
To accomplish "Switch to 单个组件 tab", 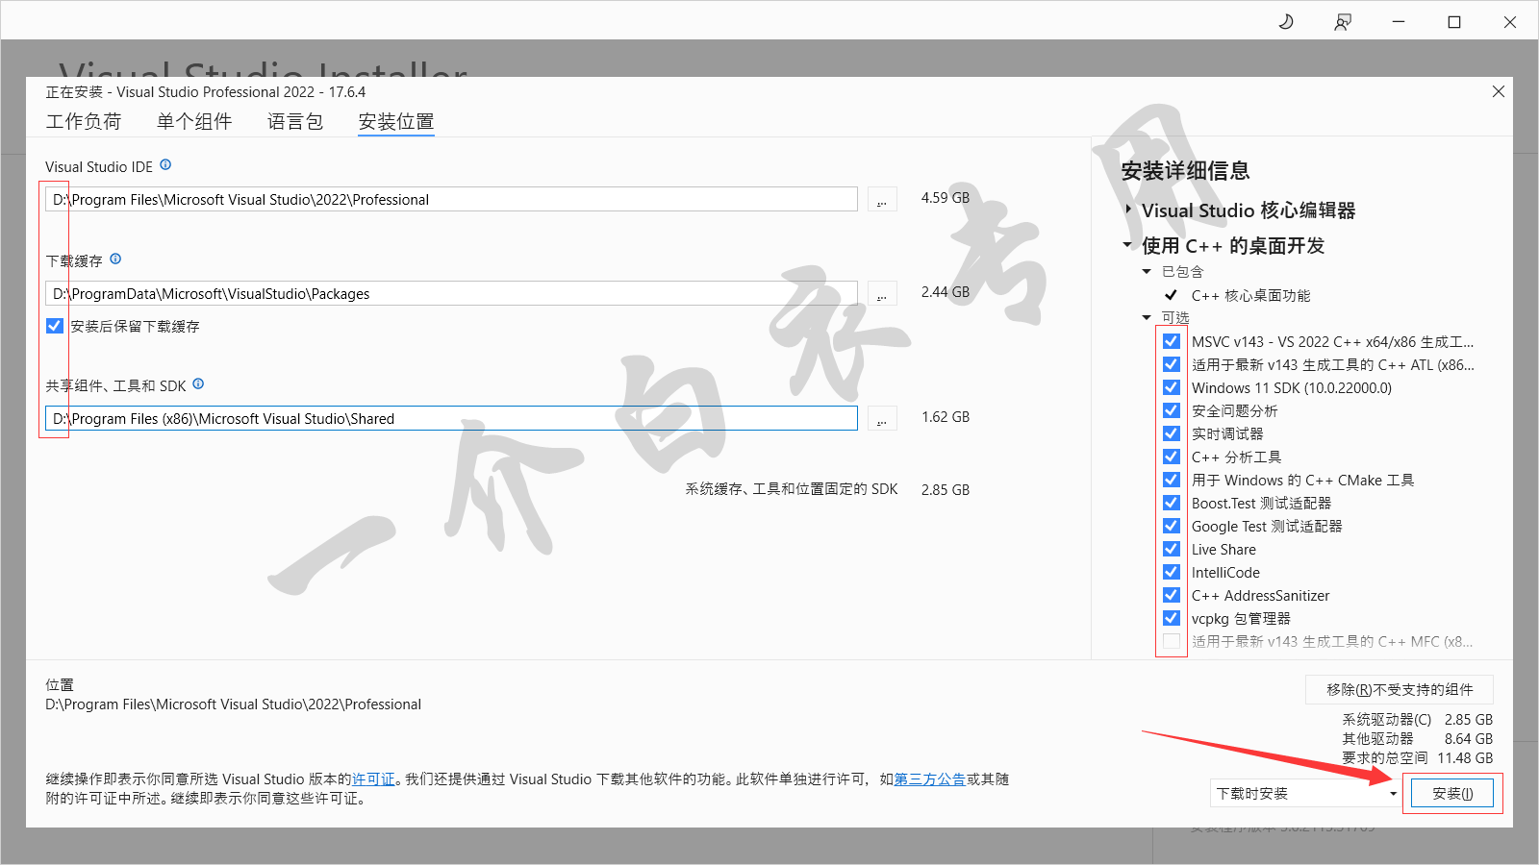I will point(194,121).
